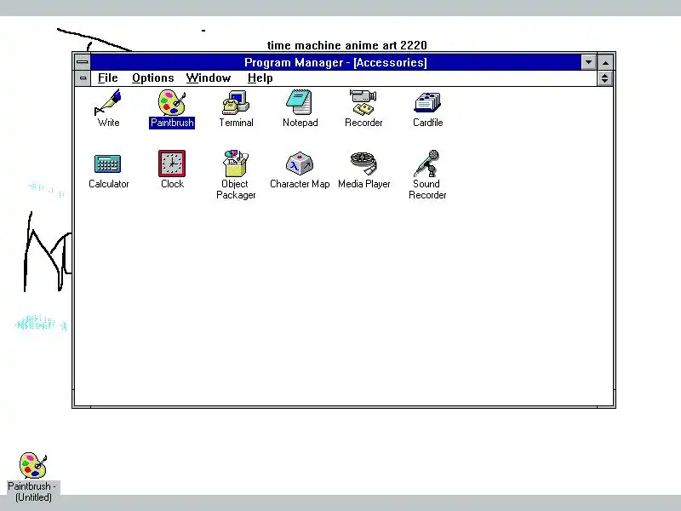Select the Recorder camera icon

(x=363, y=102)
